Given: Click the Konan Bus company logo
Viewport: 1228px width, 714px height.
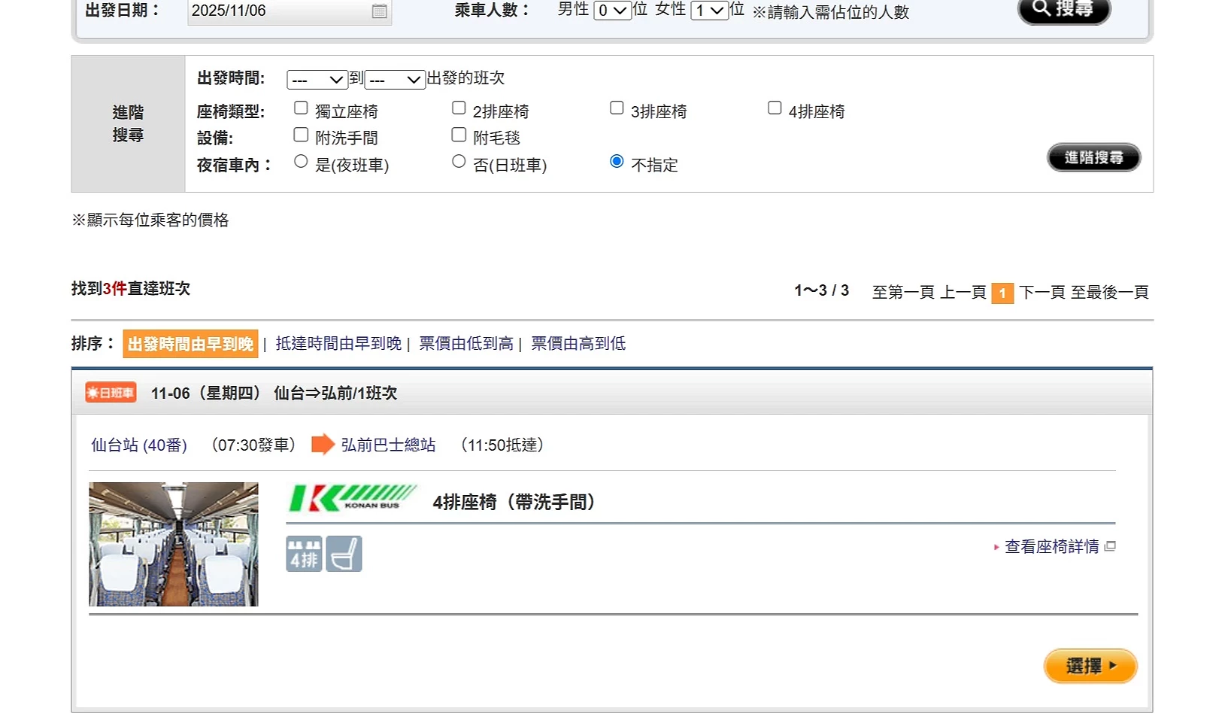Looking at the screenshot, I should [353, 498].
